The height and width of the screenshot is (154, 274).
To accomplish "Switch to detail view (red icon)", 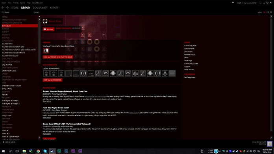I will coord(265,13).
